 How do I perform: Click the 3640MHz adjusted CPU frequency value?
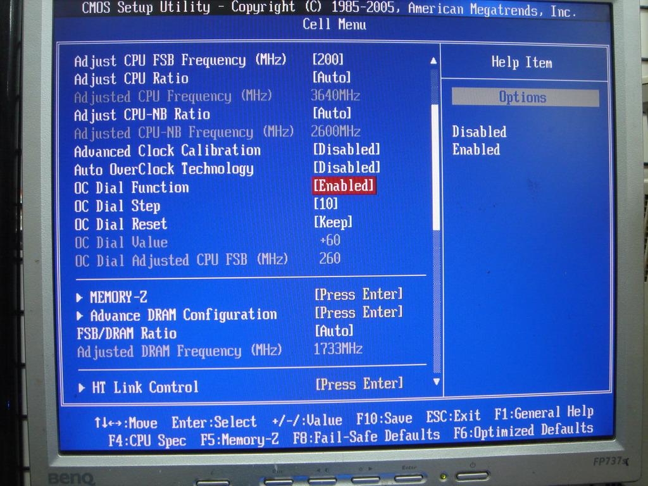(x=335, y=96)
